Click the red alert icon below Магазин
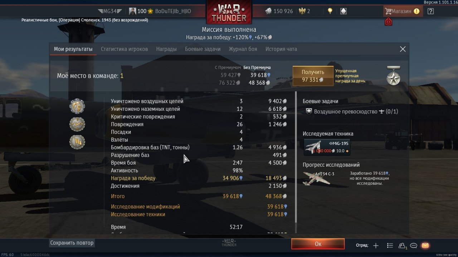The image size is (458, 257). (389, 22)
